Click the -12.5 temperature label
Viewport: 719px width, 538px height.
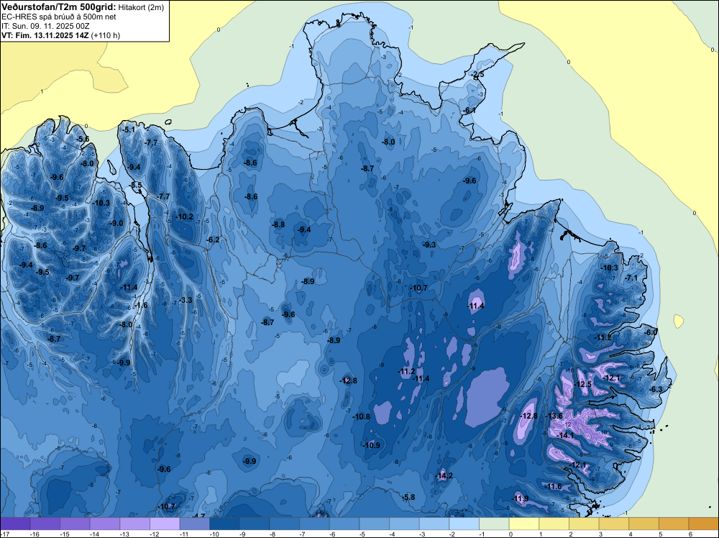pyautogui.click(x=583, y=384)
